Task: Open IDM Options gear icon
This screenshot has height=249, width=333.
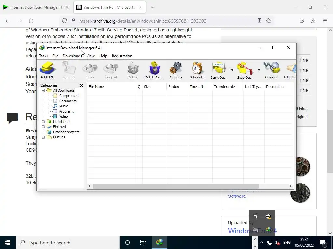Action: tap(176, 70)
